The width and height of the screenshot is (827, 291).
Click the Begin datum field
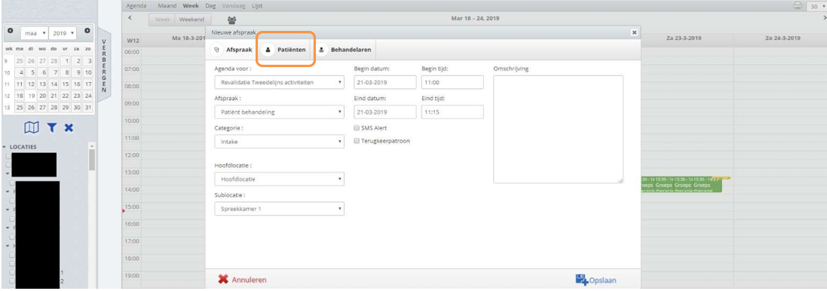click(x=385, y=82)
